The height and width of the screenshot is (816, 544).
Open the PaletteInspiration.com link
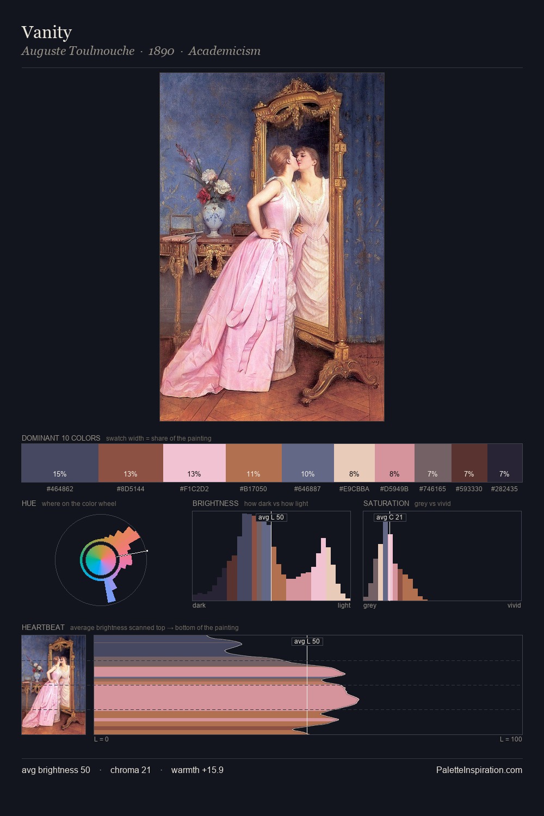479,770
